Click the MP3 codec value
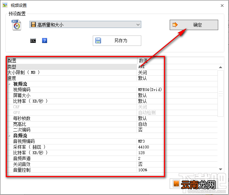229x195 pixels. (141, 141)
